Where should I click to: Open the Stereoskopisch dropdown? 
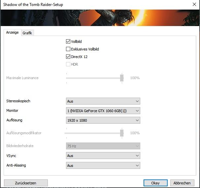[x=103, y=101]
